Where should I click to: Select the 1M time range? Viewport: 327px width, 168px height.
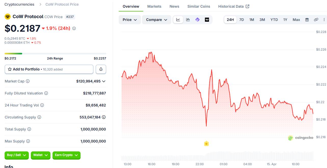pyautogui.click(x=252, y=20)
